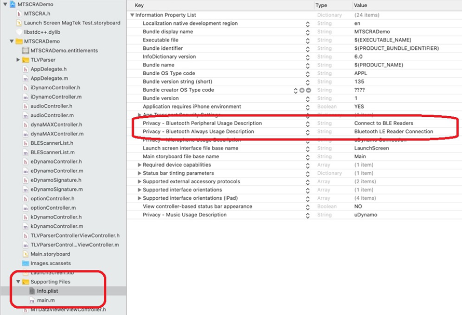Open key stepper for Privacy - Bluetooth Peripheral Usage

pos(308,124)
